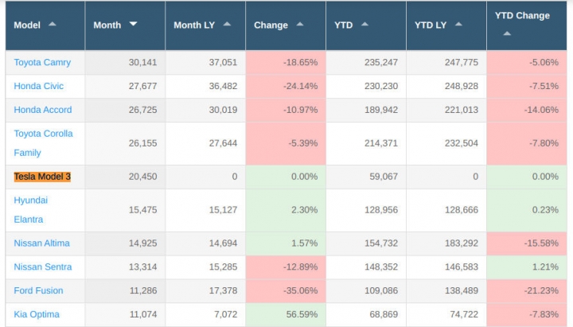573x327 pixels.
Task: Open the Ford Fusion link
Action: (38, 291)
